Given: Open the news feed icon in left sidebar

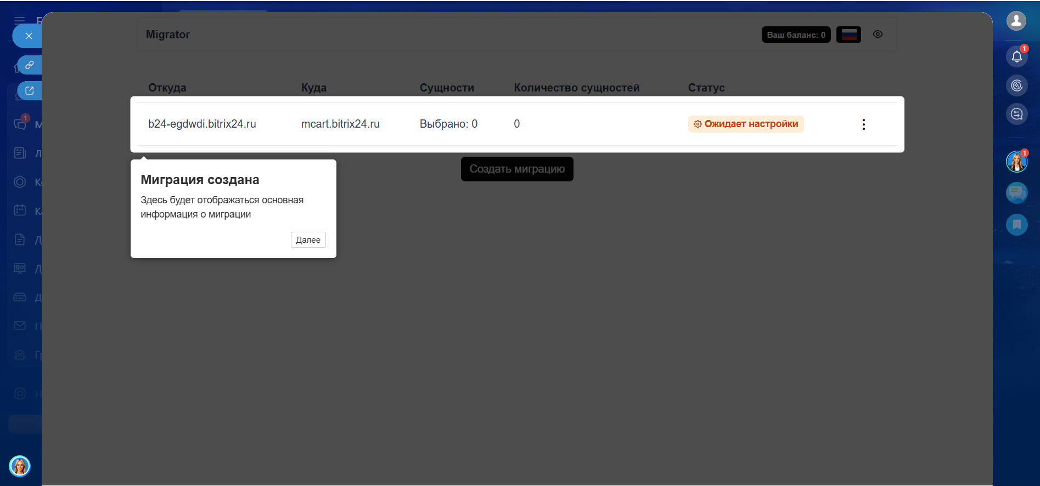Looking at the screenshot, I should [x=20, y=153].
